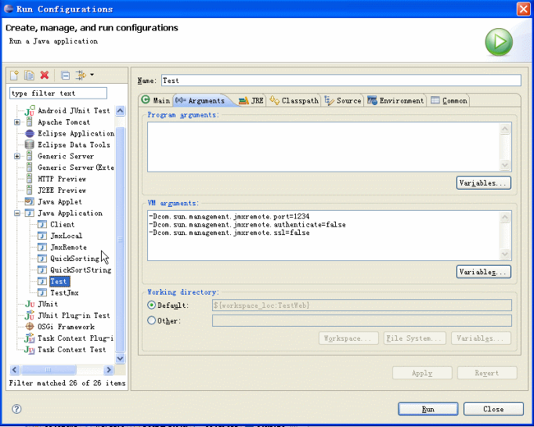Image resolution: width=534 pixels, height=427 pixels.
Task: Click inside the Name text field
Action: point(341,80)
